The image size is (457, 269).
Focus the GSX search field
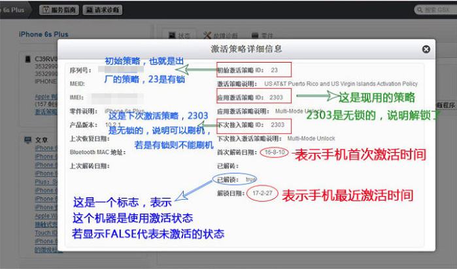coord(435,10)
